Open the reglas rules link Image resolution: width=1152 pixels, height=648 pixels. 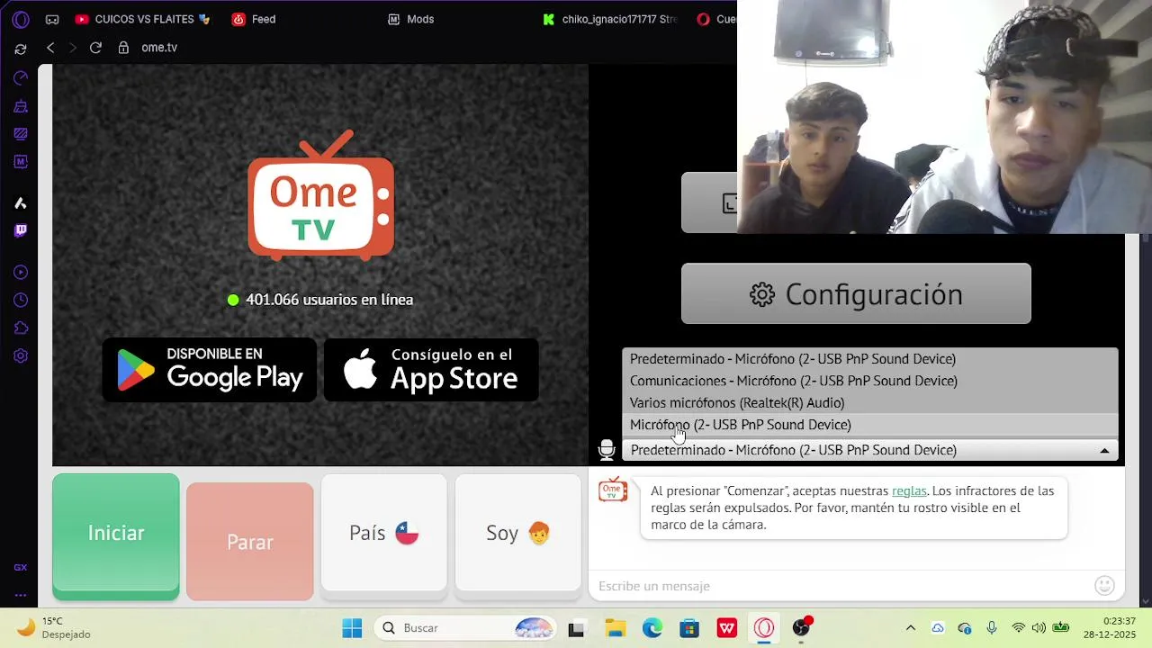coord(909,491)
